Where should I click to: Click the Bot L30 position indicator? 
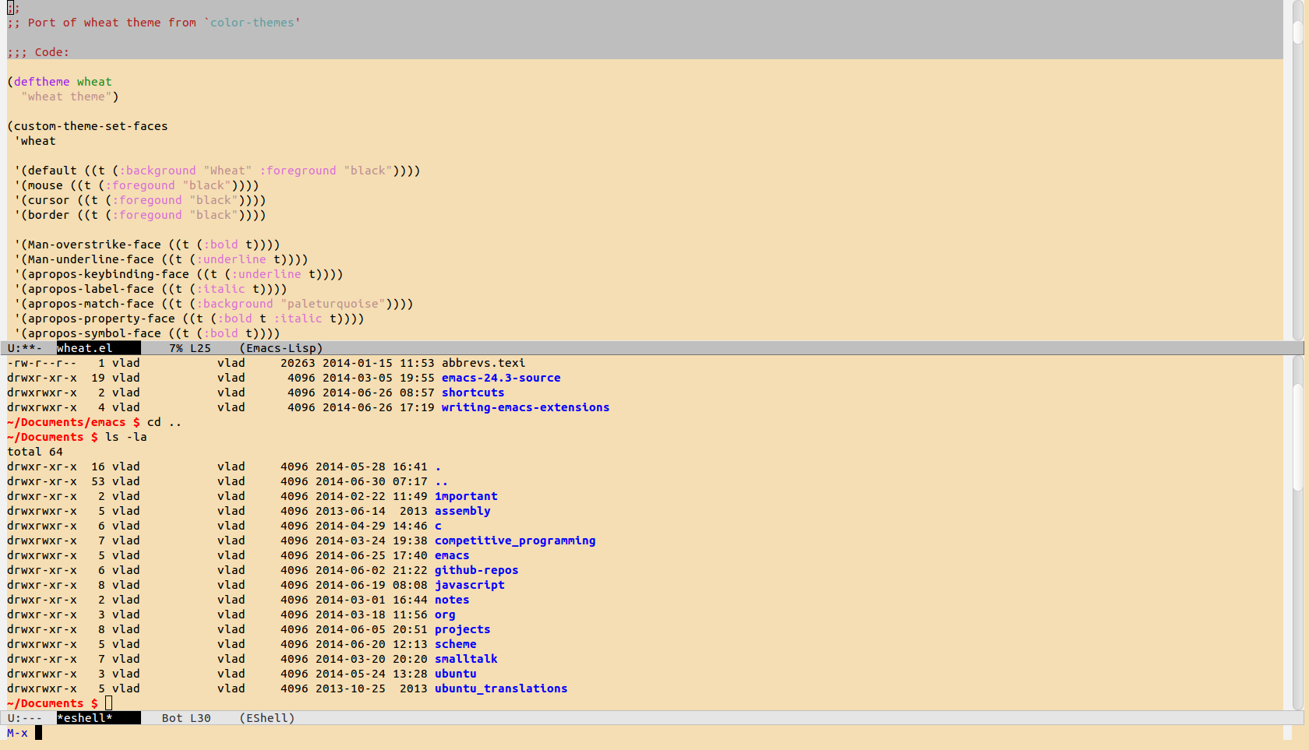point(186,718)
